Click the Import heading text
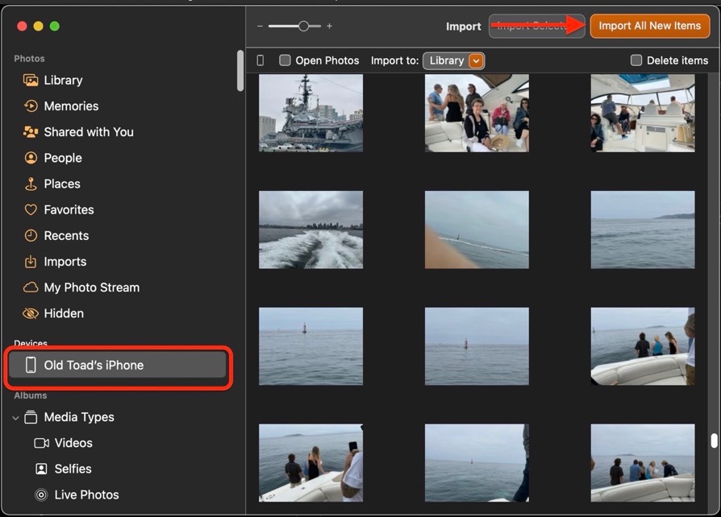 464,27
